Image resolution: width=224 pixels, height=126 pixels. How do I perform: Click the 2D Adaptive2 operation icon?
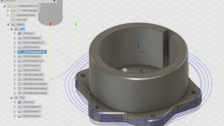tap(20, 38)
